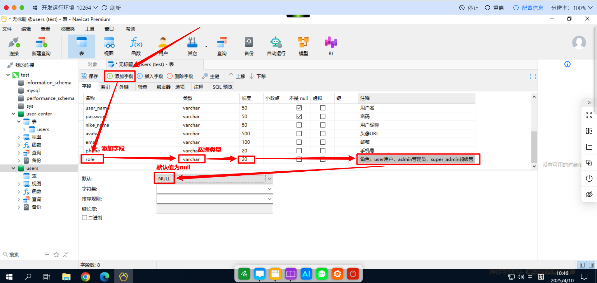Check 虚拟 for password row
The width and height of the screenshot is (597, 283).
tap(323, 116)
